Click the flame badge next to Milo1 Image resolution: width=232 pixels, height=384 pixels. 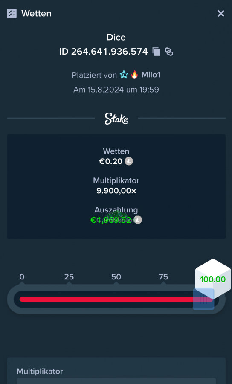tap(134, 74)
